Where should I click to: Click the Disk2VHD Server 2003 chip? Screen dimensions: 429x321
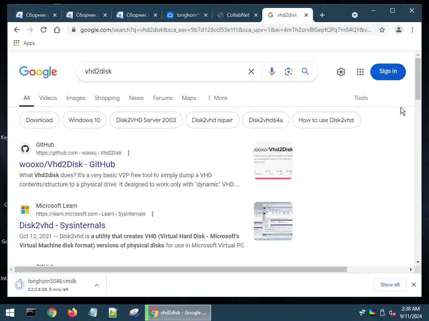[x=146, y=120]
